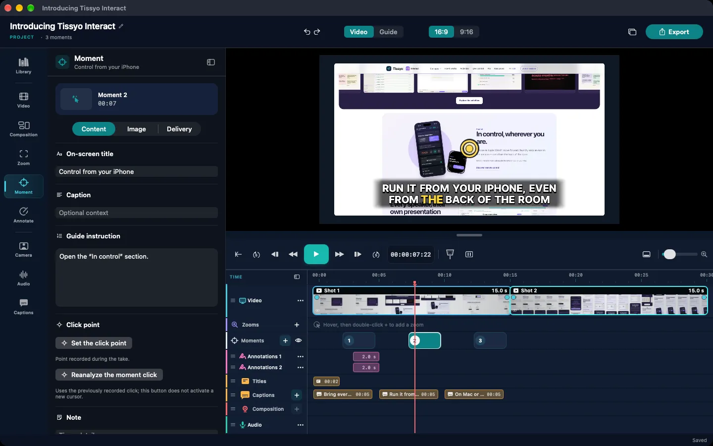Image resolution: width=713 pixels, height=446 pixels.
Task: Select the Image tab
Action: (137, 129)
